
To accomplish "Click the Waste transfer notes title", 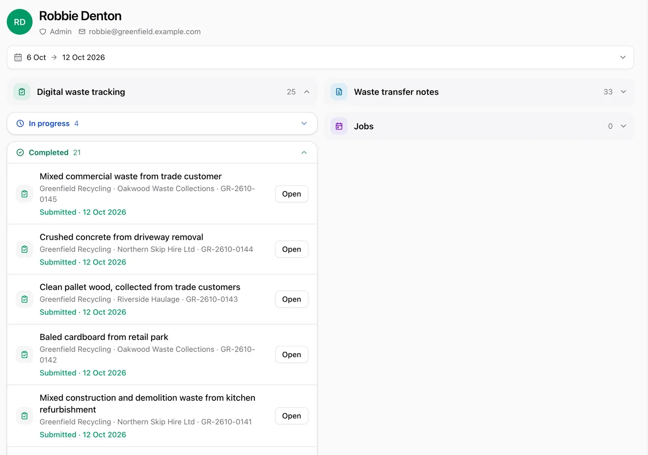I will 396,92.
